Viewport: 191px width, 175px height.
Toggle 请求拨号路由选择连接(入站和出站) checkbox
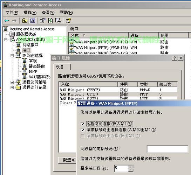tap(83, 130)
